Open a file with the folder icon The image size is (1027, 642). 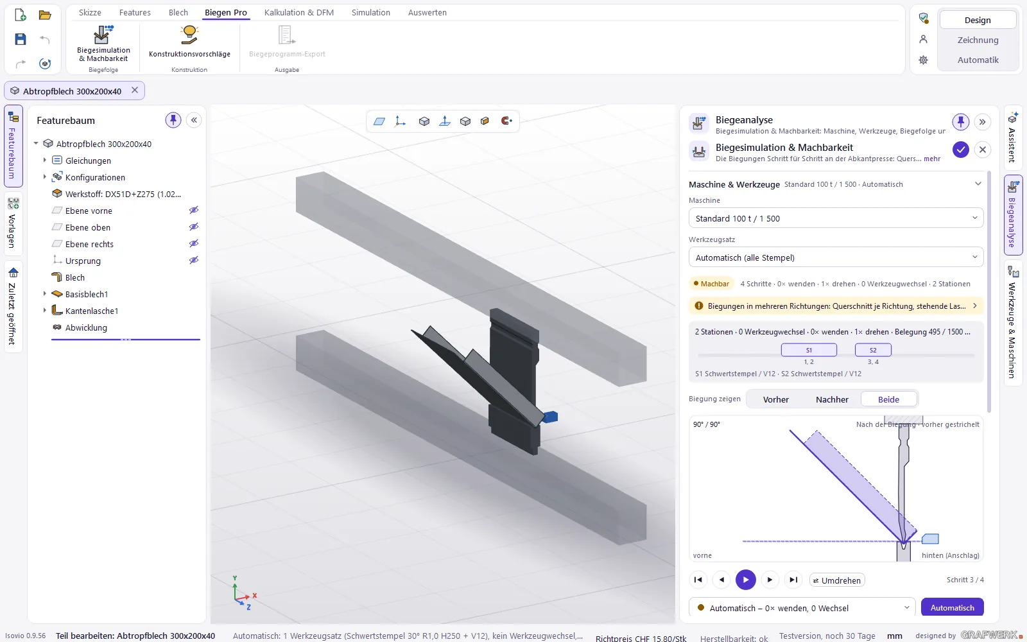pos(45,15)
